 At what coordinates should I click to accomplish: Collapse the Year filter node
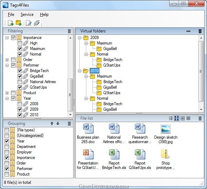[x=7, y=98]
